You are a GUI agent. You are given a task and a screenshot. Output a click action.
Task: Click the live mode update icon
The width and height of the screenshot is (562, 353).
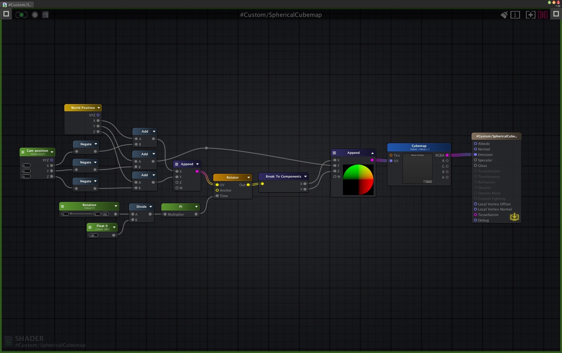(x=21, y=15)
